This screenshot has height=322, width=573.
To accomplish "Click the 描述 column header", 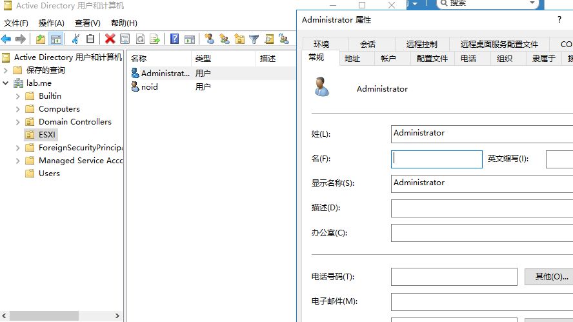I will point(276,59).
